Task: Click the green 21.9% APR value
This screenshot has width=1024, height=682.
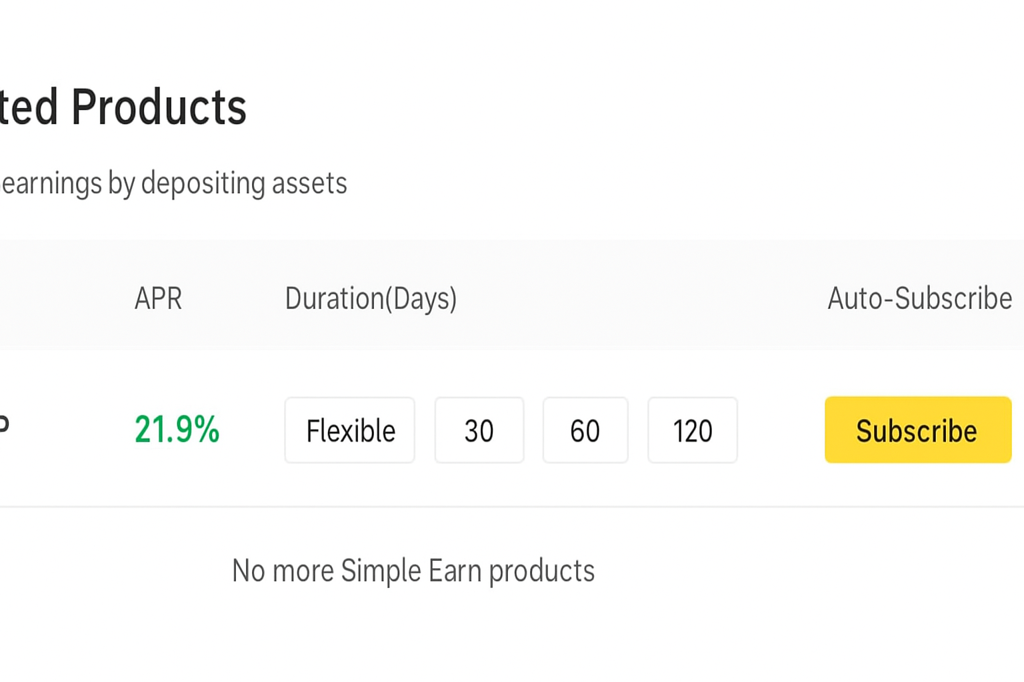Action: pos(177,429)
